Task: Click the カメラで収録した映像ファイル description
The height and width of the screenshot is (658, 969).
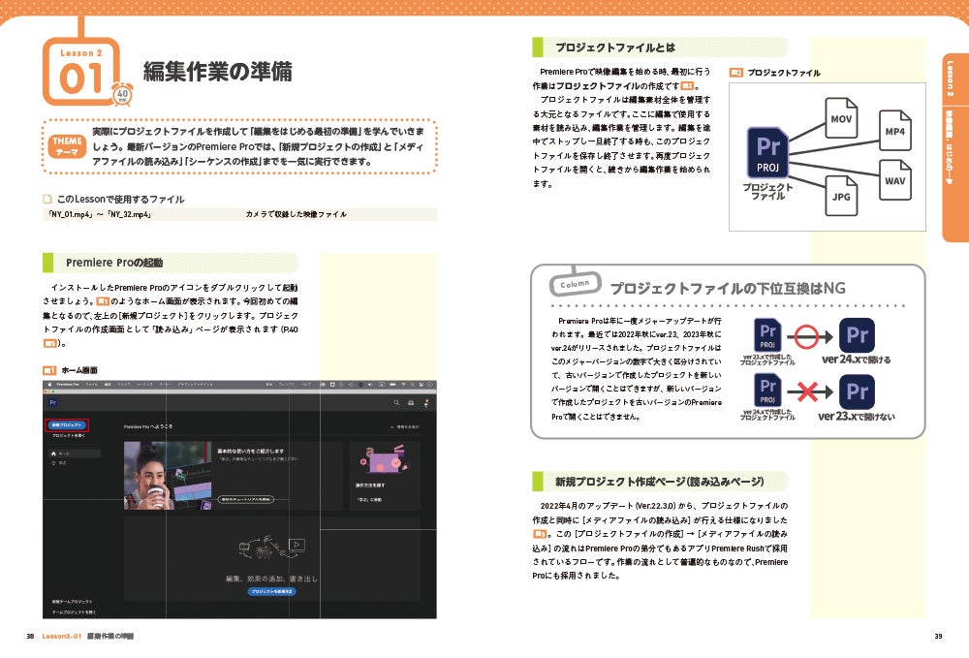Action: 296,214
